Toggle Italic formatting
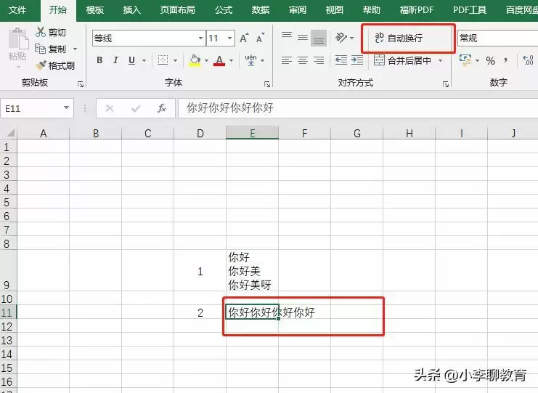Screen dimensions: 538x393 pyautogui.click(x=115, y=60)
